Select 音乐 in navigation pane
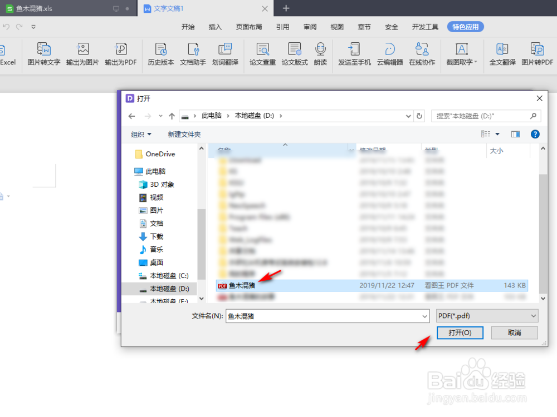This screenshot has height=417, width=557. click(151, 250)
